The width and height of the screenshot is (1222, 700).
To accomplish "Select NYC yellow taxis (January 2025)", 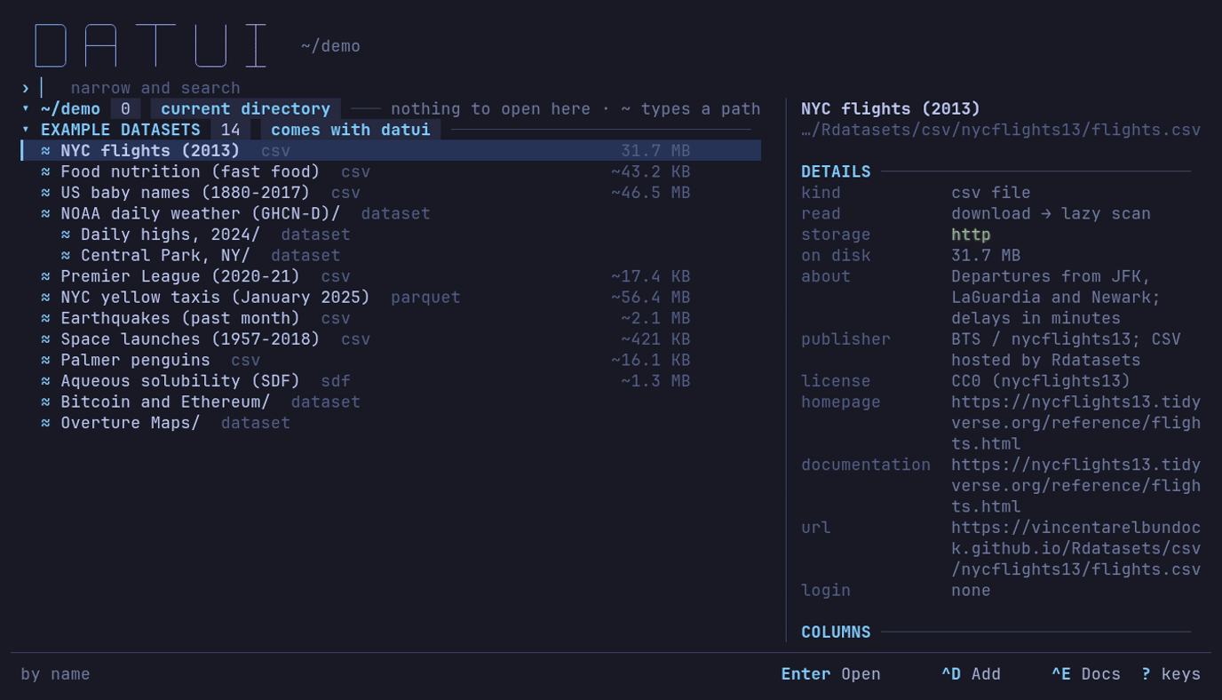I will 391,298.
